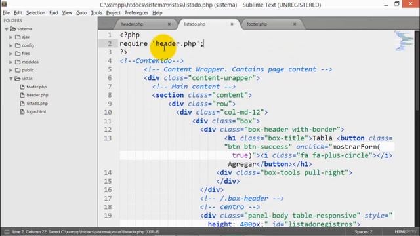
Task: Expand the files folder arrow
Action: pyautogui.click(x=10, y=54)
